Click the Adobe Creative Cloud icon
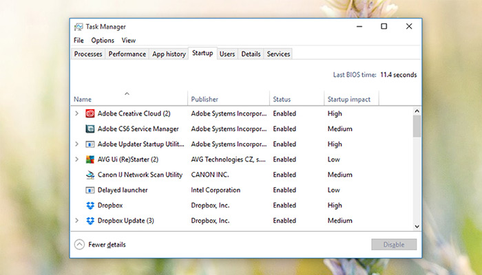Viewport: 482px width, 275px height. [x=90, y=113]
